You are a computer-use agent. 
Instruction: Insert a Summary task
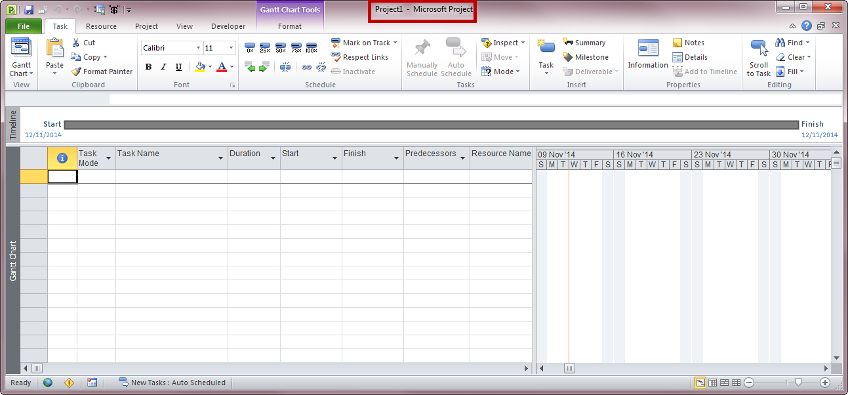584,43
